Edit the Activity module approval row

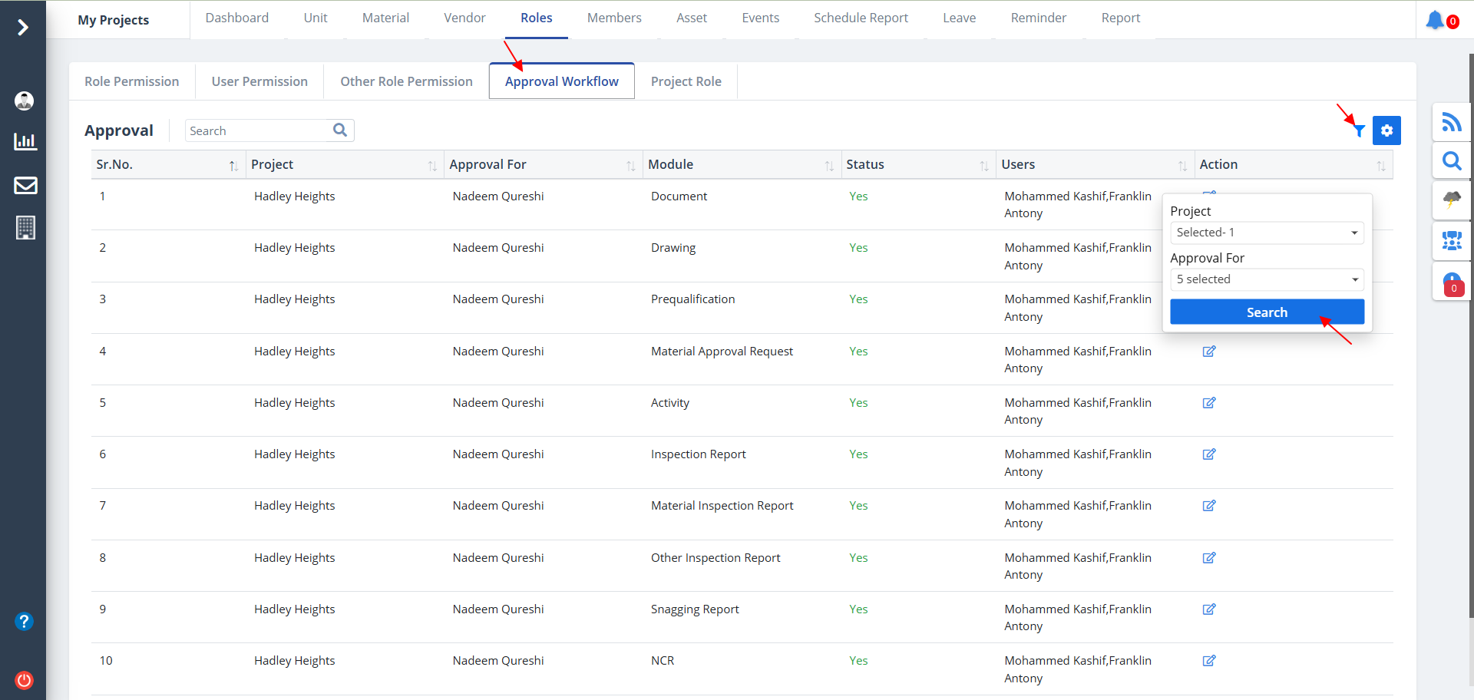point(1208,403)
